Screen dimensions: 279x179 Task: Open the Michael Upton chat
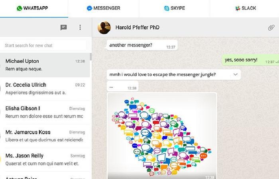[x=45, y=65]
